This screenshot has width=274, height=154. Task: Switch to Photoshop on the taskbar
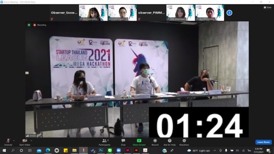[x=101, y=150]
